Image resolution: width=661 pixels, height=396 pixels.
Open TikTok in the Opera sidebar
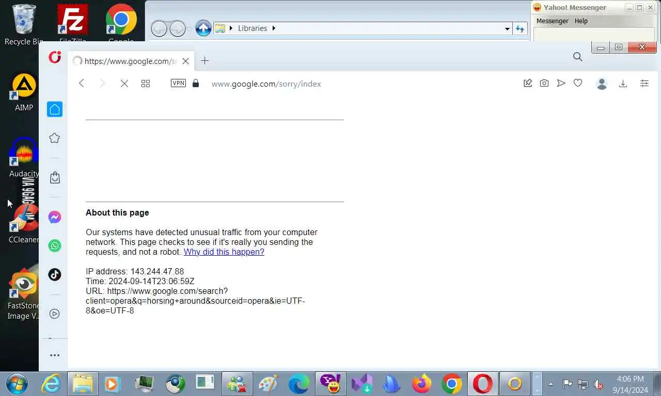click(55, 274)
